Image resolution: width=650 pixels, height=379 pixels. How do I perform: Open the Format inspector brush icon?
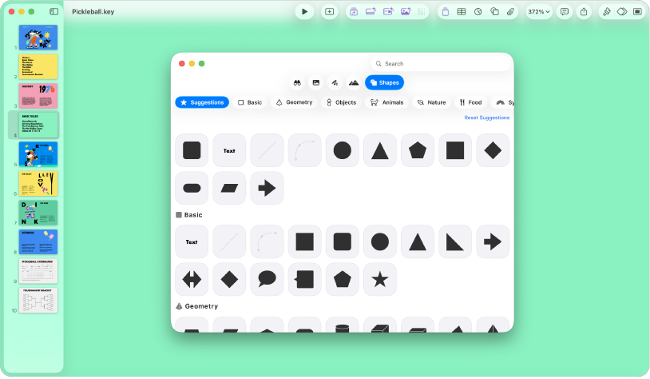click(606, 12)
